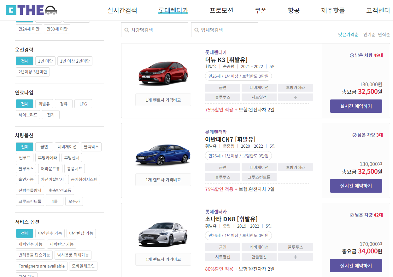Click check icon beside 남은 차량 3대
The width and height of the screenshot is (393, 277).
[355, 135]
